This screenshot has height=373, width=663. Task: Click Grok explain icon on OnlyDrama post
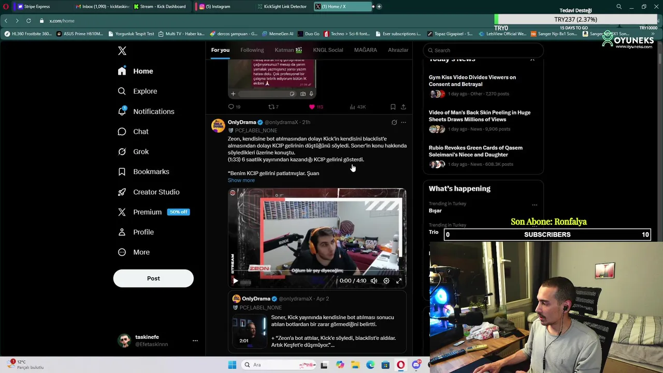click(x=394, y=122)
